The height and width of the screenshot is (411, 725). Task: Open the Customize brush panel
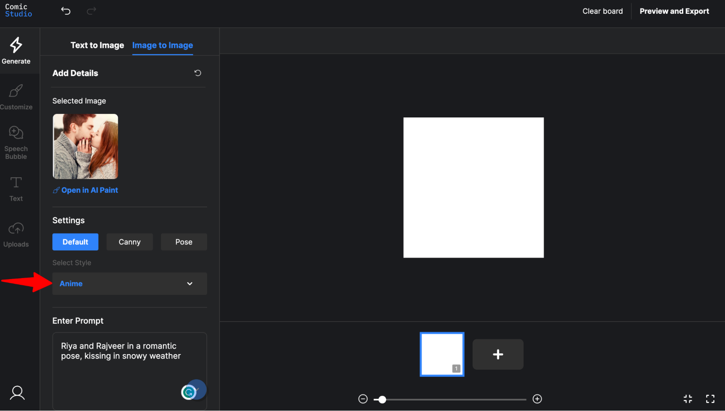(x=16, y=97)
